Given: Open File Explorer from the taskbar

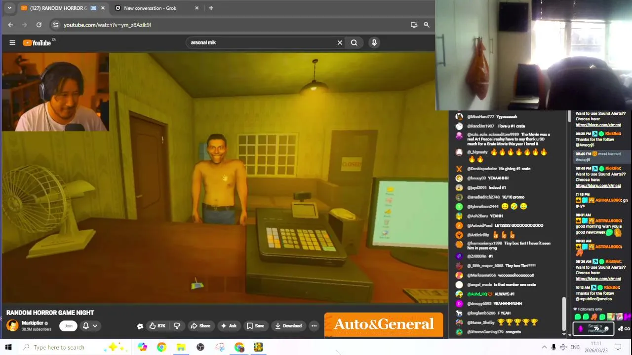Looking at the screenshot, I should 181,347.
